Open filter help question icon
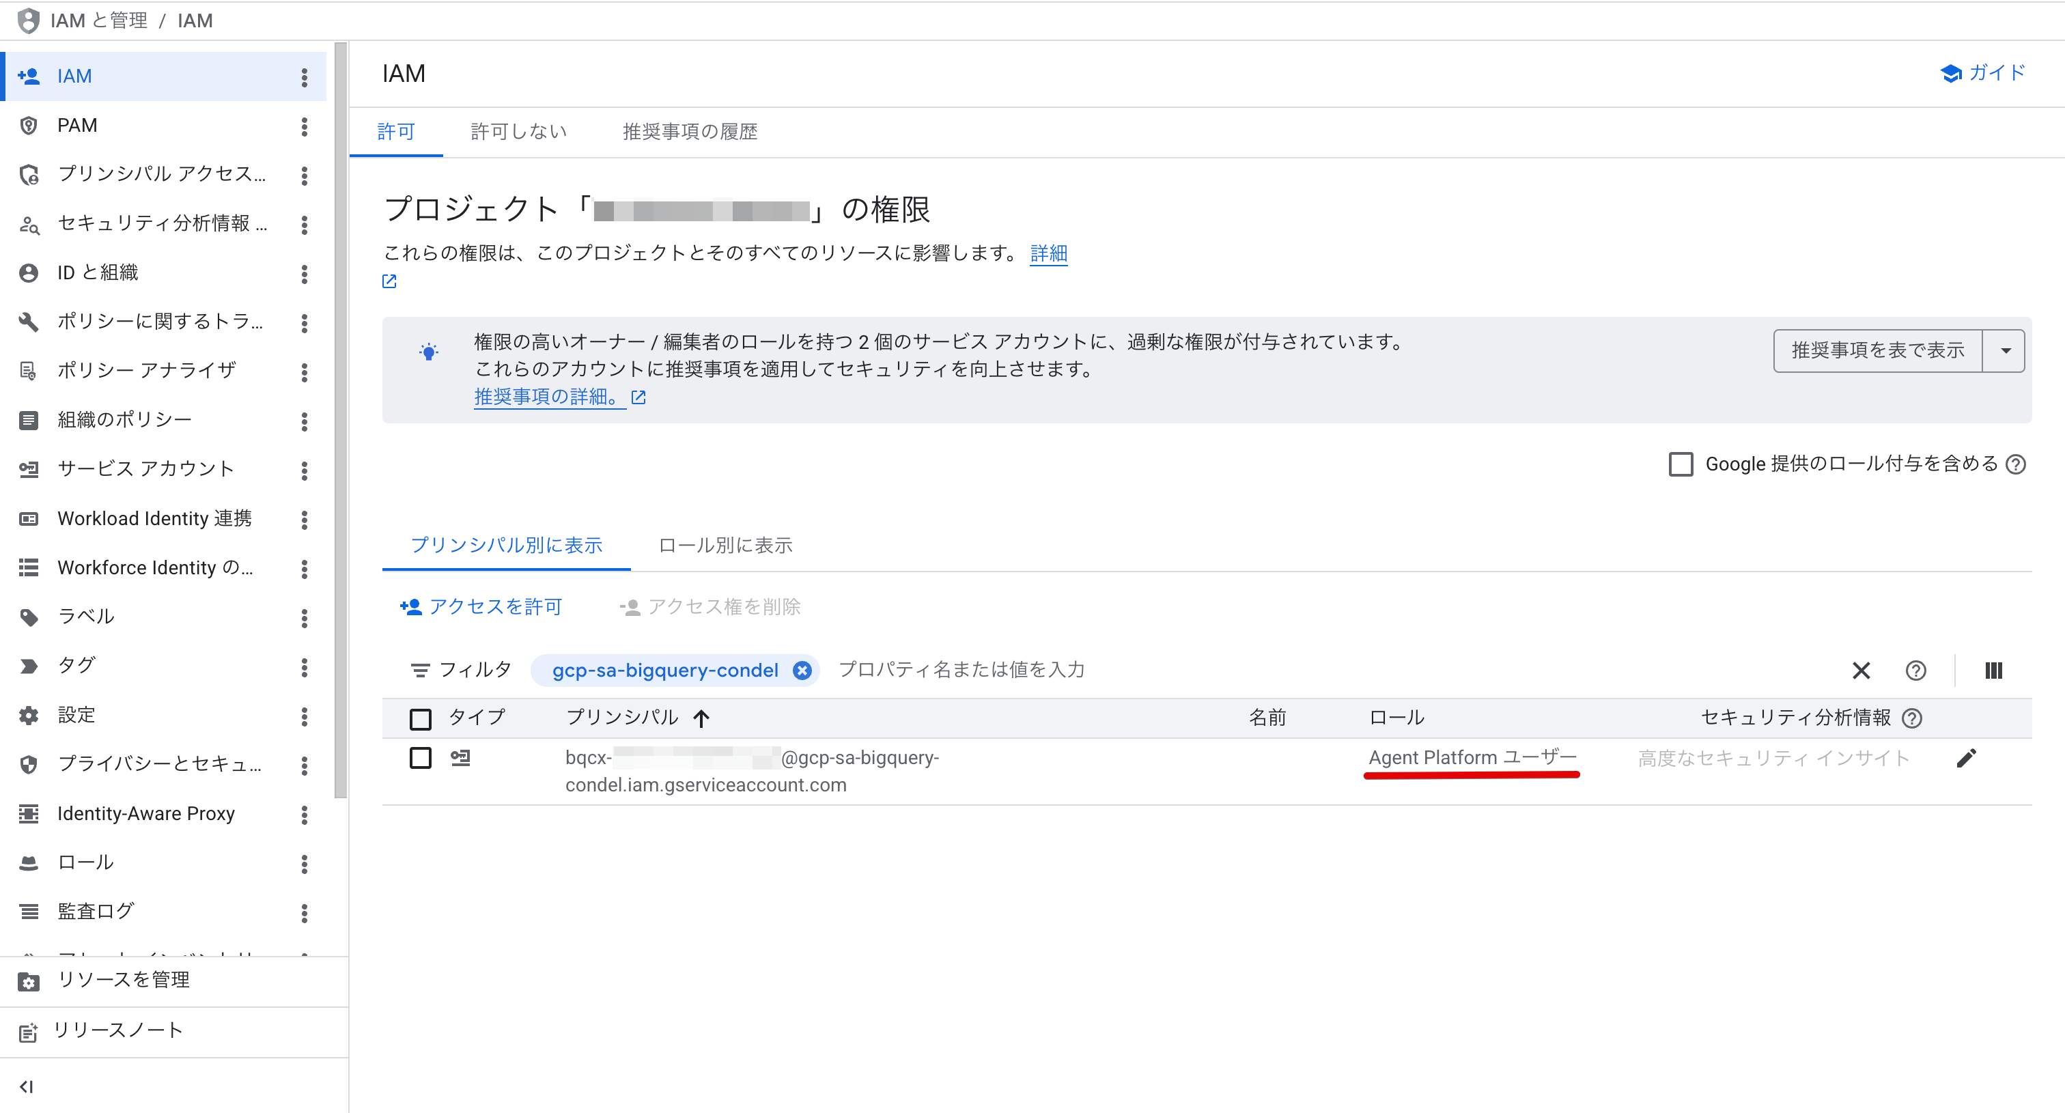This screenshot has width=2065, height=1113. (x=1916, y=671)
